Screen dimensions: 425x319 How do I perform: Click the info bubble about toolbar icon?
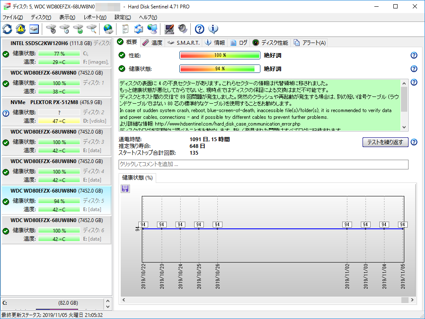213,29
